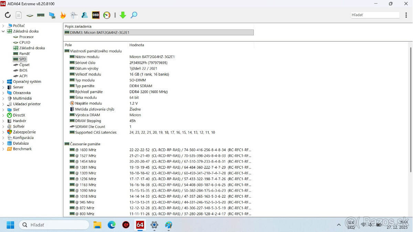The width and height of the screenshot is (413, 232).
Task: Open Microsoft Edge from the taskbar
Action: 112,225
